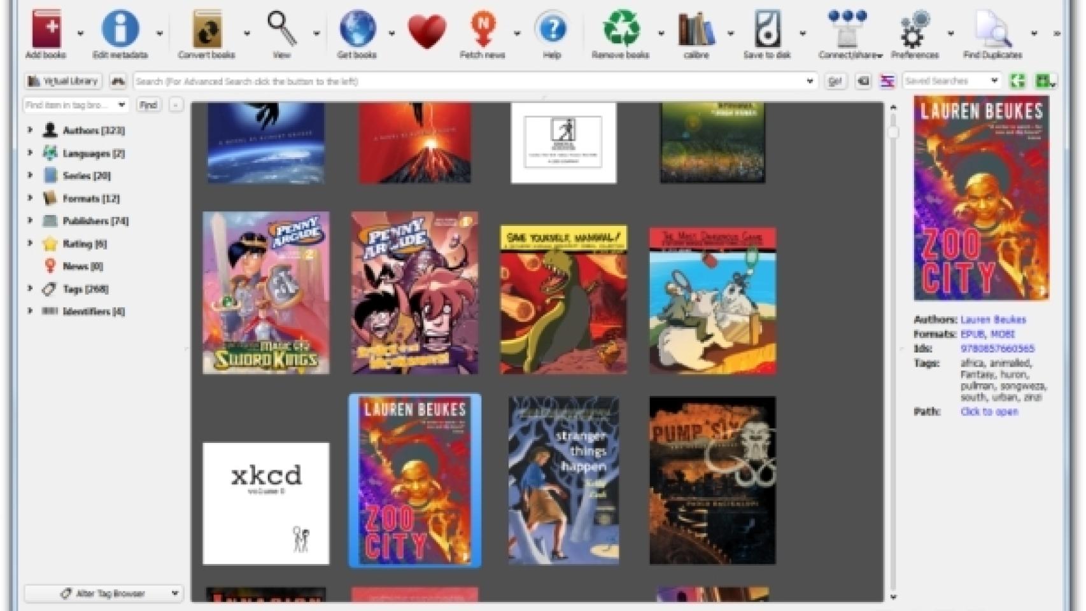Open the Preferences gear icon

tap(915, 30)
